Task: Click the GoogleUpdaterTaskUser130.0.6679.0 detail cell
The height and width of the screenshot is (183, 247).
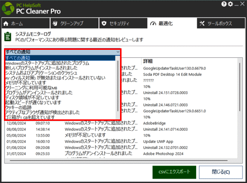Action: [x=174, y=68]
